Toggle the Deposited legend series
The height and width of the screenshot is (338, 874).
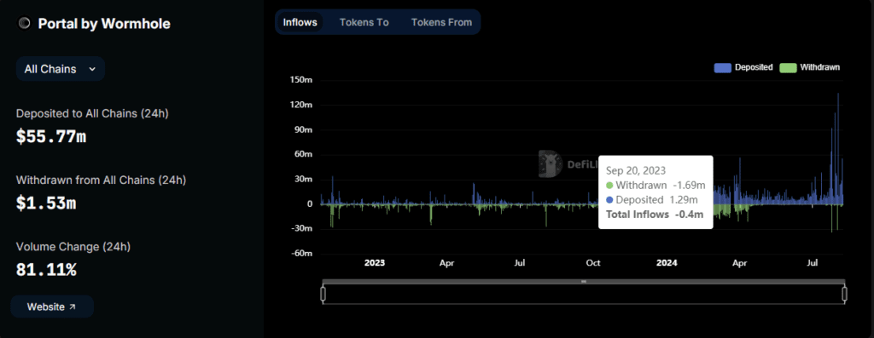[743, 67]
